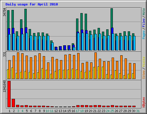Screen dimensions: 147x114
Task: Click the day "23" x-axis label
Action: pos(103,111)
